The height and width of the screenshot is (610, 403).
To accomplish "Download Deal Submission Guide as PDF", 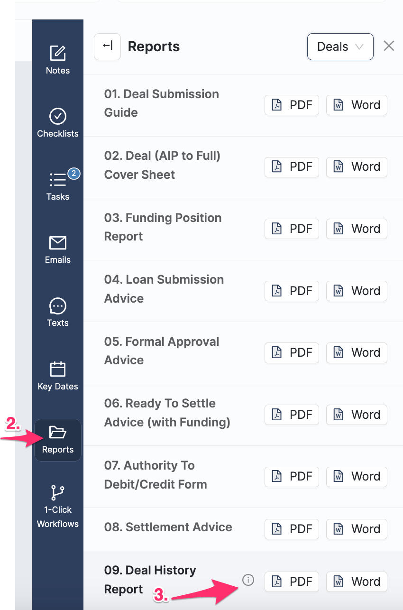I will pyautogui.click(x=292, y=105).
